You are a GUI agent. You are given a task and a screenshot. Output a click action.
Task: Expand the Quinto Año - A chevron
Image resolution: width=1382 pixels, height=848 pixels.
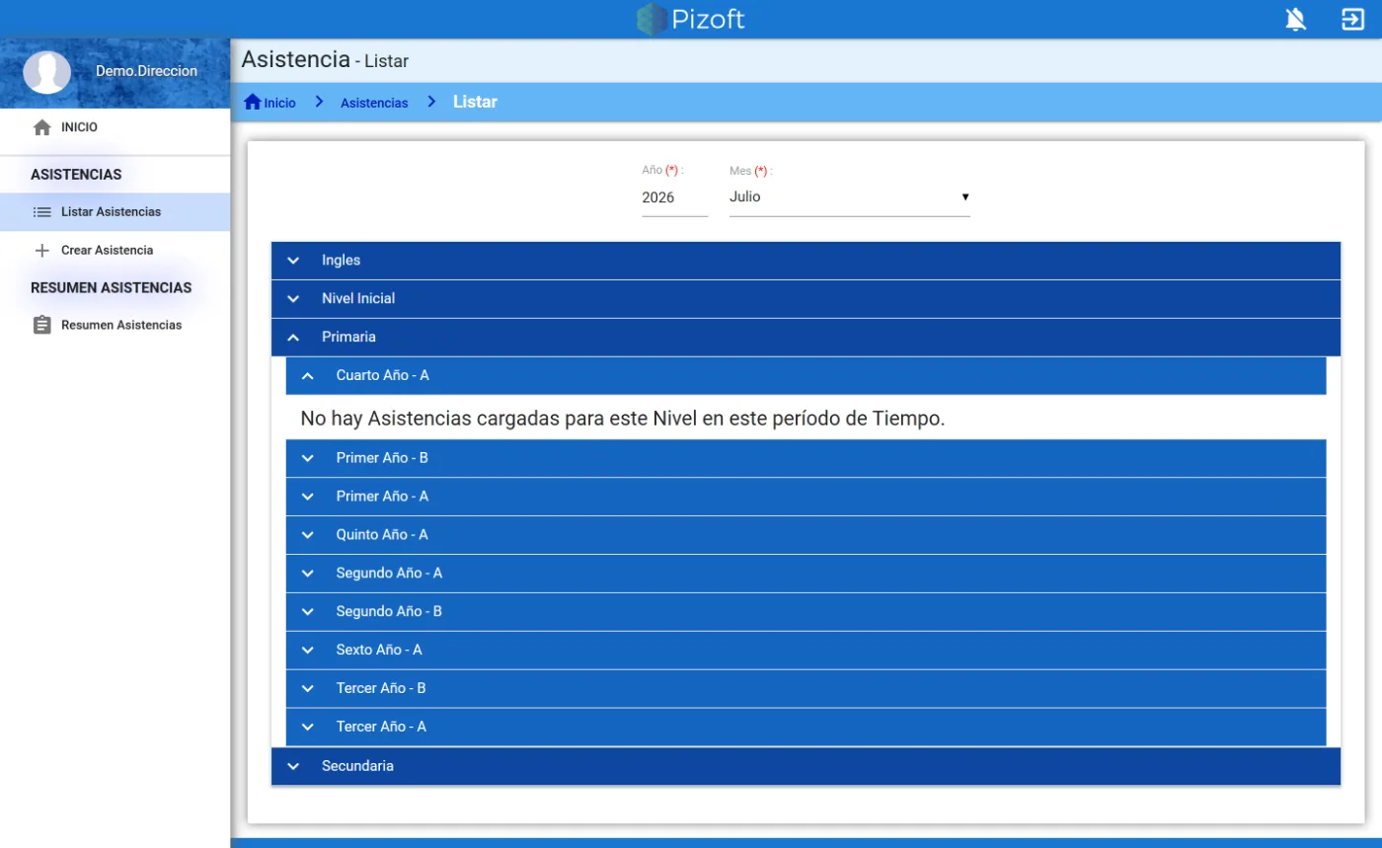click(x=307, y=535)
